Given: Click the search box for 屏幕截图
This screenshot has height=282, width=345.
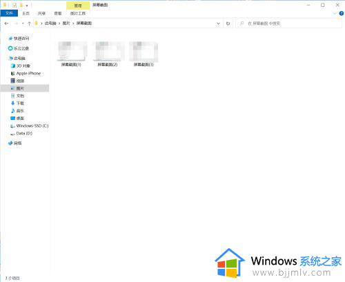Looking at the screenshot, I should (289, 23).
